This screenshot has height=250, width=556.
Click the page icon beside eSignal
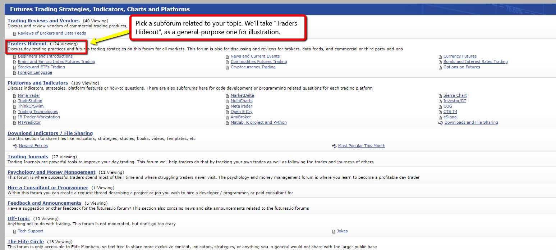click(440, 117)
